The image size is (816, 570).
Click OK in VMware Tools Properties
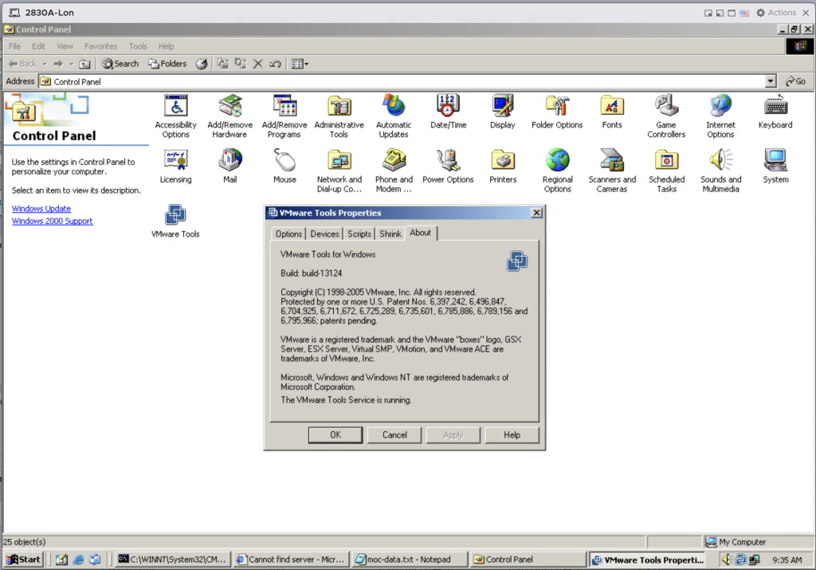coord(335,434)
